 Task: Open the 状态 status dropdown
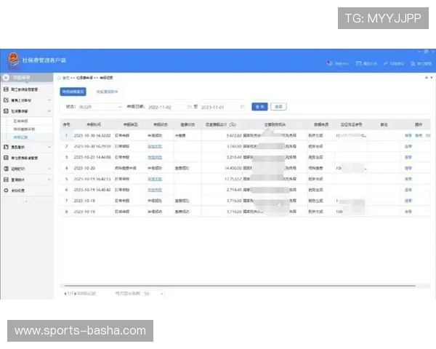tap(100, 107)
